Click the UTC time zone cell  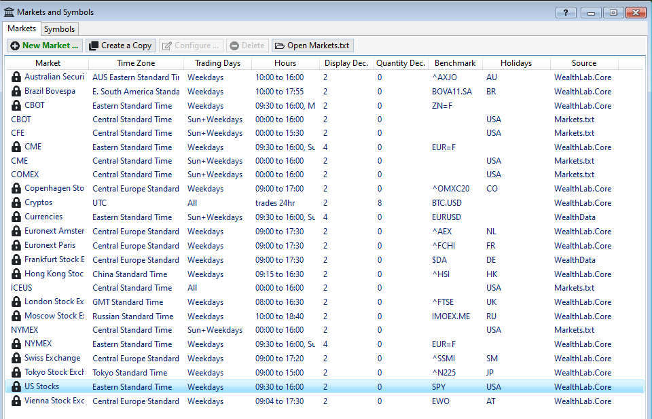[99, 203]
